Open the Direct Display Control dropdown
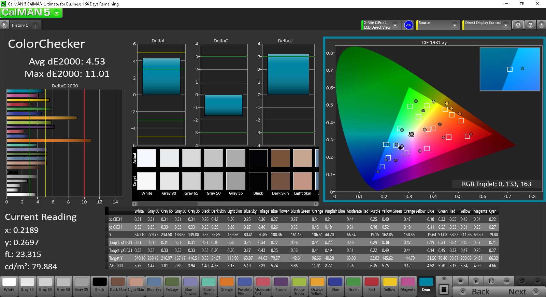The height and width of the screenshot is (297, 546). point(486,25)
